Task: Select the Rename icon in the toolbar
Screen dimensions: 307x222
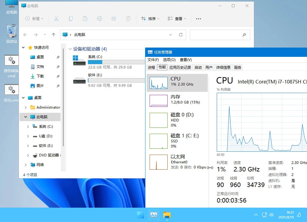Action: (99, 19)
